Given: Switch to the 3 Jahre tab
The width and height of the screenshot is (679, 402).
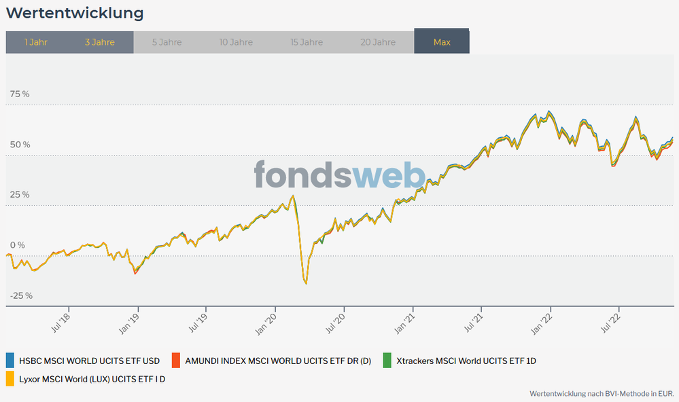Looking at the screenshot, I should point(100,42).
